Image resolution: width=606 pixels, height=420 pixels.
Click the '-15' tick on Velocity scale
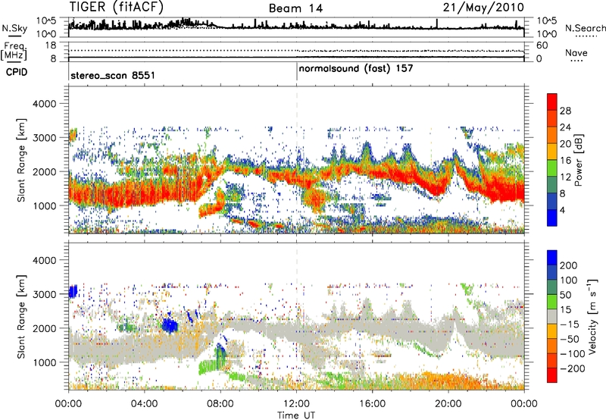point(570,324)
